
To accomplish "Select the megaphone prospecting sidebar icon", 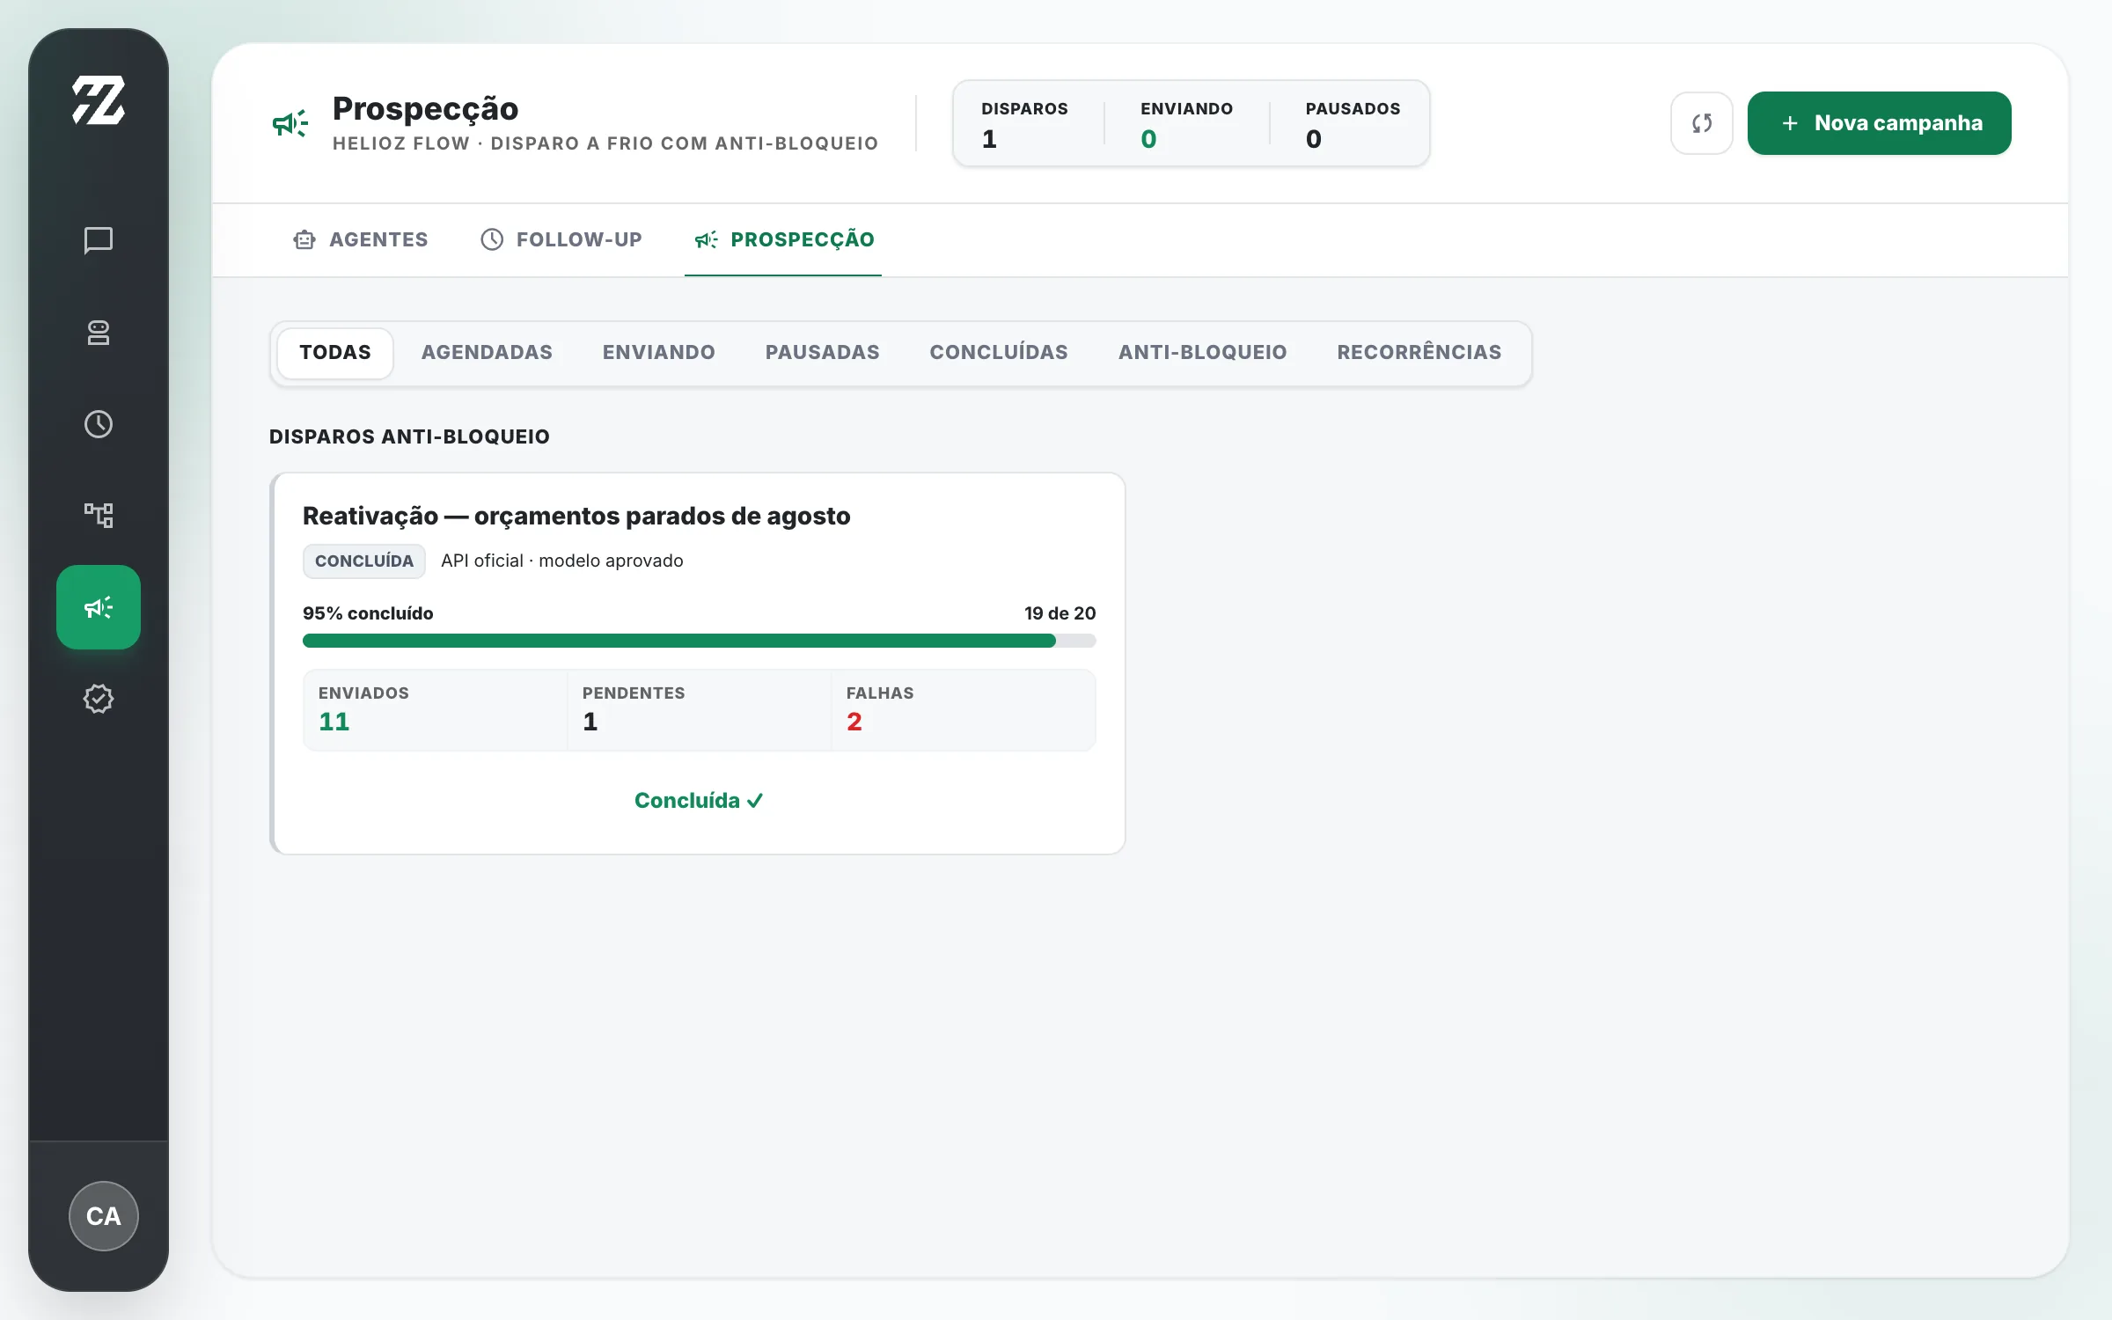I will (x=99, y=607).
